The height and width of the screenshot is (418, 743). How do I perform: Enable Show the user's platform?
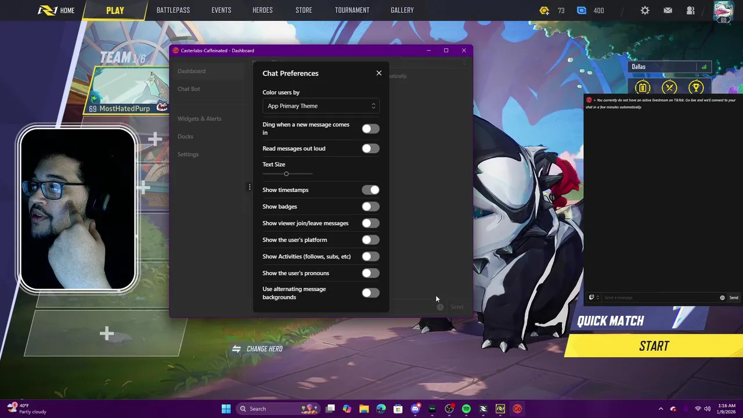click(x=370, y=240)
